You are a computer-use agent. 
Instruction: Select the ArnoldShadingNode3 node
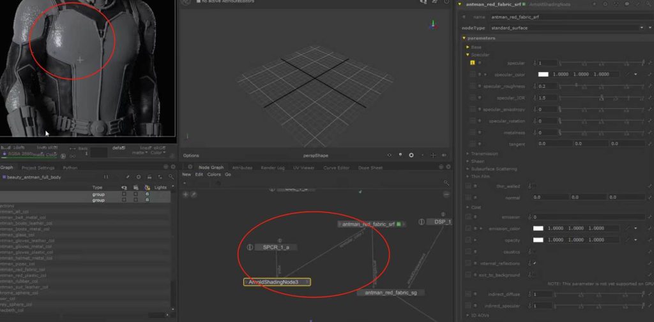276,282
